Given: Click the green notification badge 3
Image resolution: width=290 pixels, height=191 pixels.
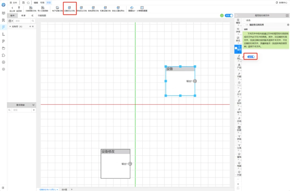Looking at the screenshot, I should [222, 15].
